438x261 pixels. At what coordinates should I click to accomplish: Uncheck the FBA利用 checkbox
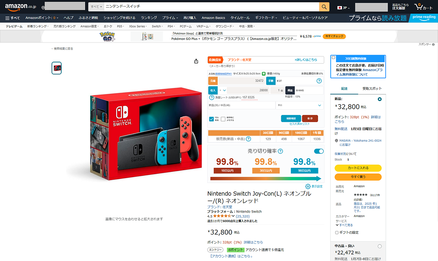tap(212, 119)
